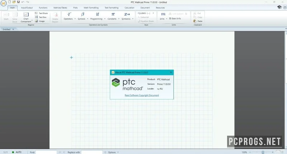This screenshot has width=287, height=154.
Task: Insert a Text Block region
Action: (x=41, y=13)
